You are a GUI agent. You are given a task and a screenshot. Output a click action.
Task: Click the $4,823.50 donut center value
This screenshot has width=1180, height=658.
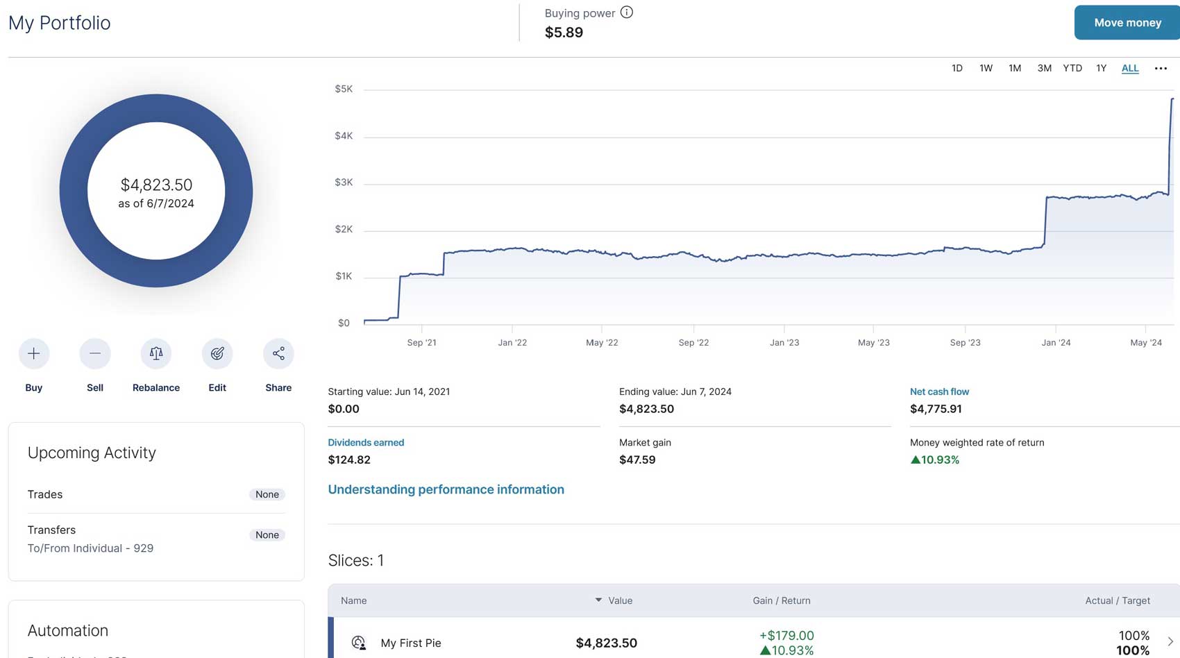tap(156, 185)
